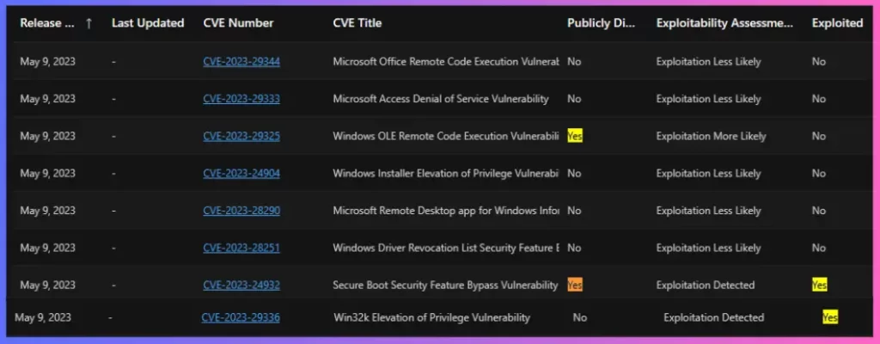Sort by the Publicly Disclosed column header
Screen dimensions: 880x344
(601, 23)
